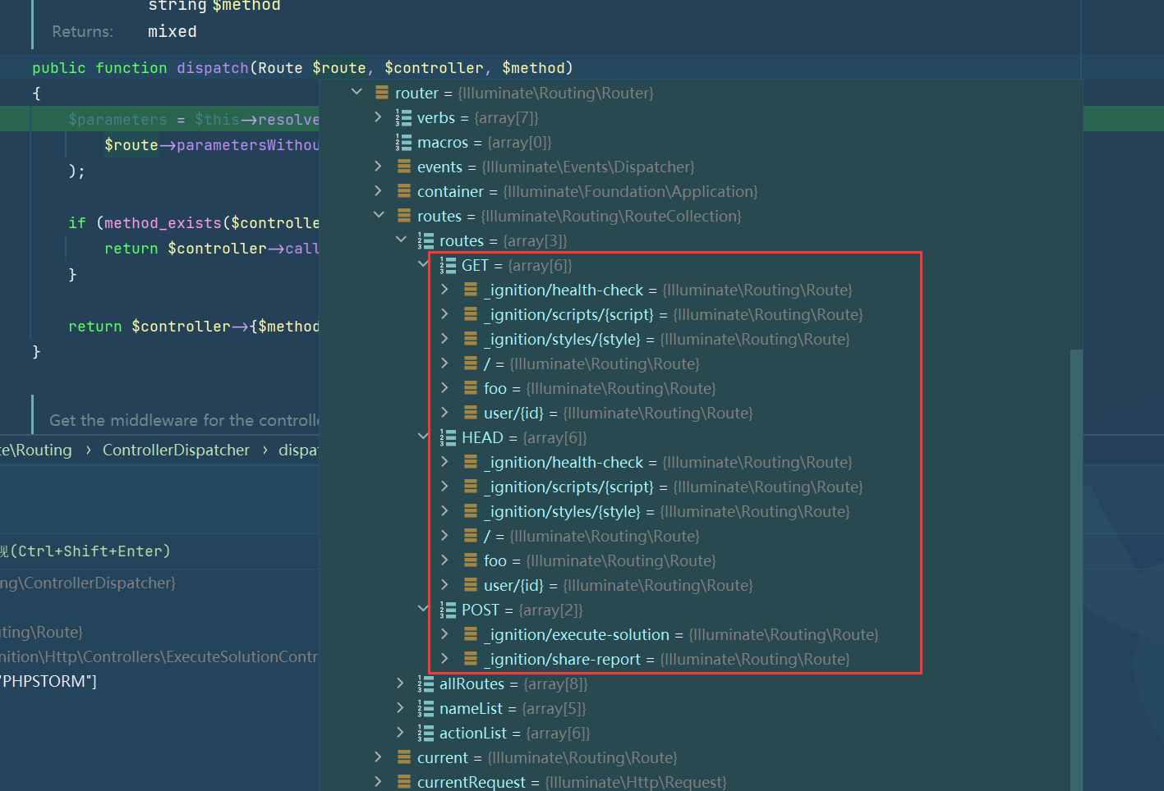Expand _ignition/health-check under HEAD

pos(444,462)
